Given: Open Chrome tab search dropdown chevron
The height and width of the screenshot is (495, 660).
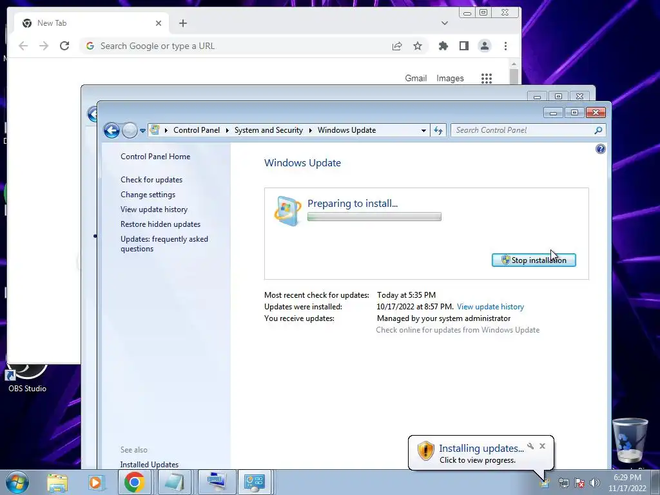Looking at the screenshot, I should point(445,23).
